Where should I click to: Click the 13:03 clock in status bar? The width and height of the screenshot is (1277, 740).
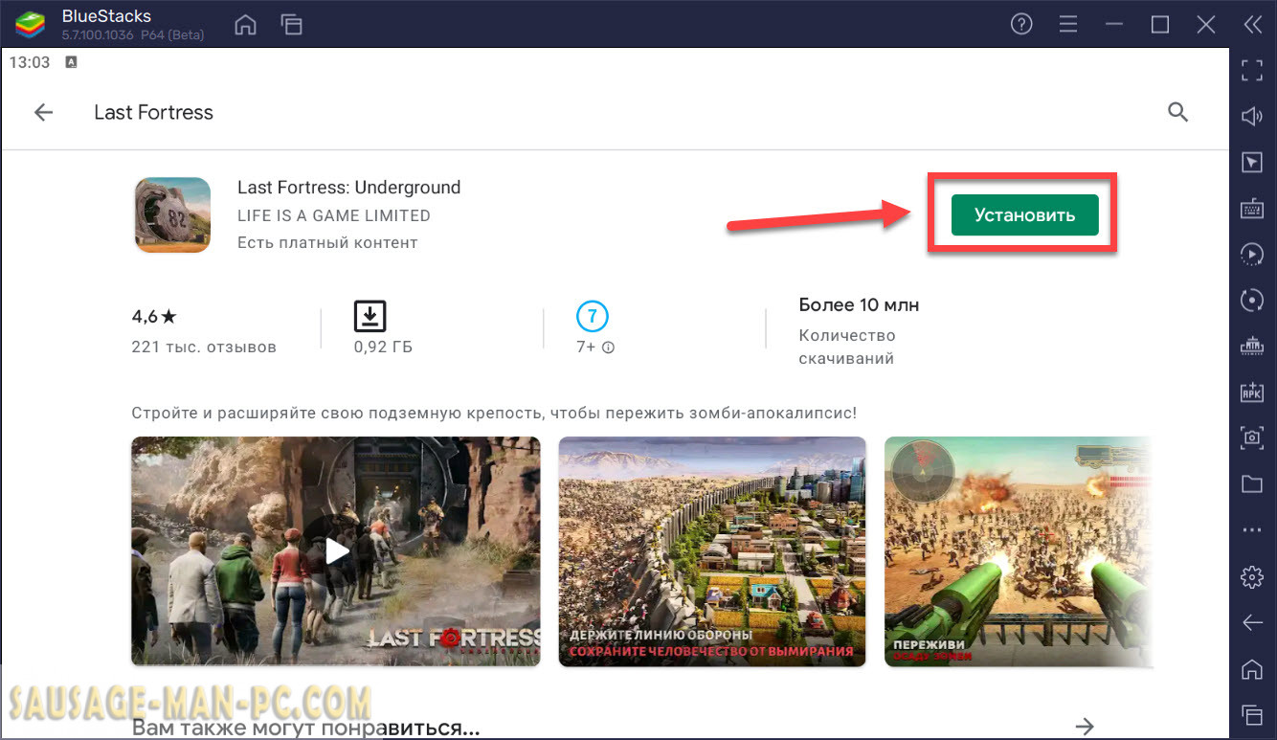click(x=29, y=62)
